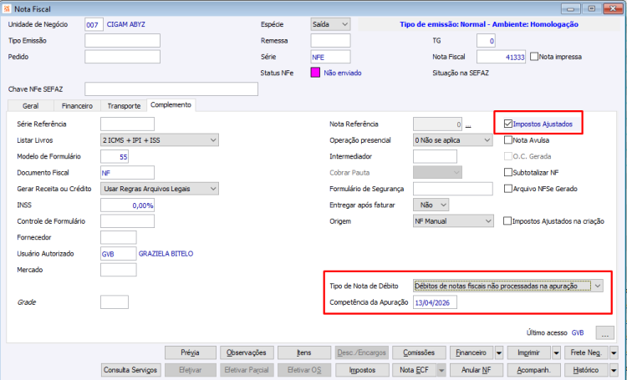Open the arrow menu next to Financeiro button
Screen dimensions: 627x380
(498, 352)
